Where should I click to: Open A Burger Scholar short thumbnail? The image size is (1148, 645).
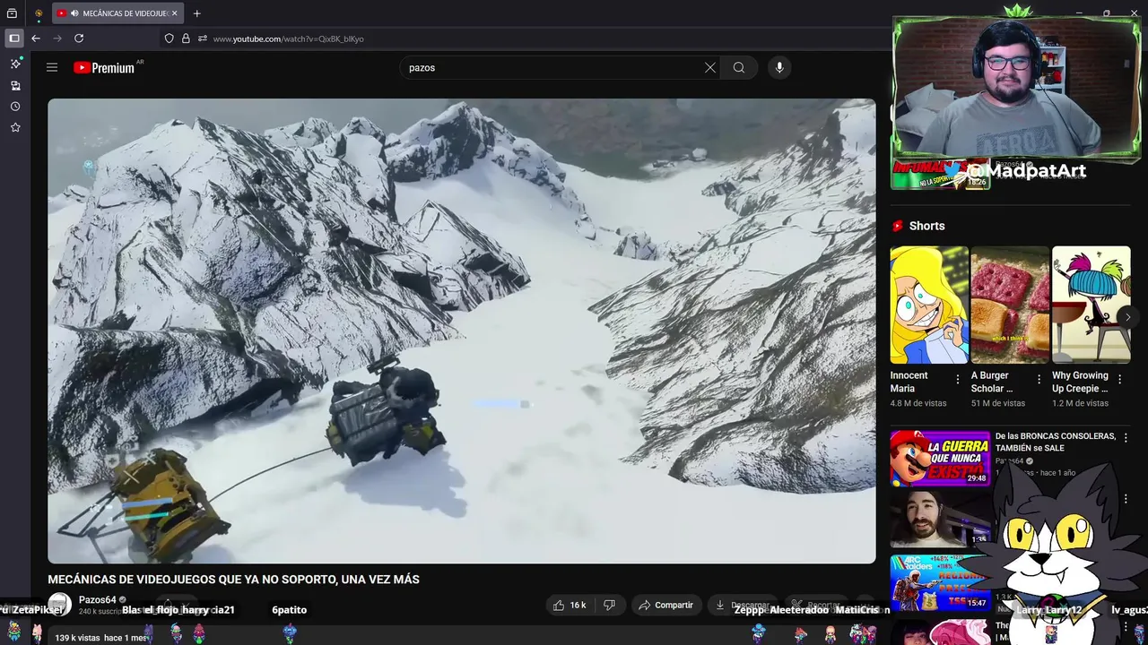point(1010,305)
